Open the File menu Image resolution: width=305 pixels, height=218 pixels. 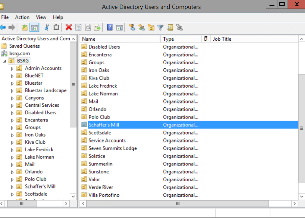click(5, 17)
